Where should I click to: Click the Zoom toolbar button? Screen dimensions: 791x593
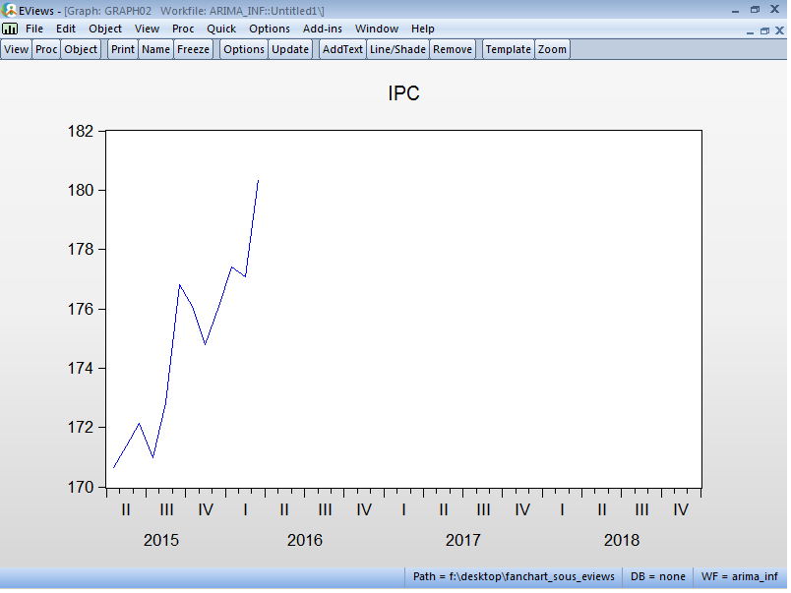pos(552,49)
